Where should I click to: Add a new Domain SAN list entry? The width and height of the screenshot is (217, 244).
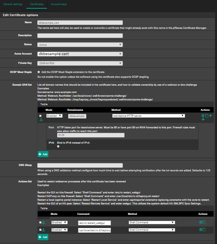pos(43,154)
